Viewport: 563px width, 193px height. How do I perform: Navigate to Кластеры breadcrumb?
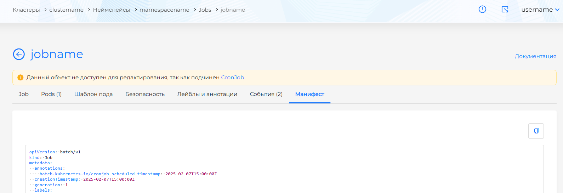[26, 10]
